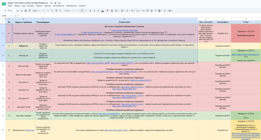Screen dimensions: 261x140
Task: Select column D header
Action: [x=124, y=19]
